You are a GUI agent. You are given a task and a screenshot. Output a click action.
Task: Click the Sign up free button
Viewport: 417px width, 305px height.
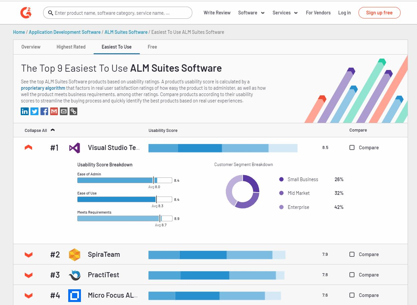[379, 13]
